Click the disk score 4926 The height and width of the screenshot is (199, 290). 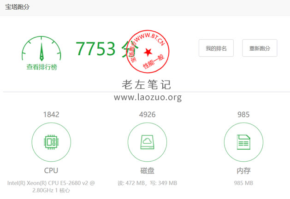coord(147,115)
